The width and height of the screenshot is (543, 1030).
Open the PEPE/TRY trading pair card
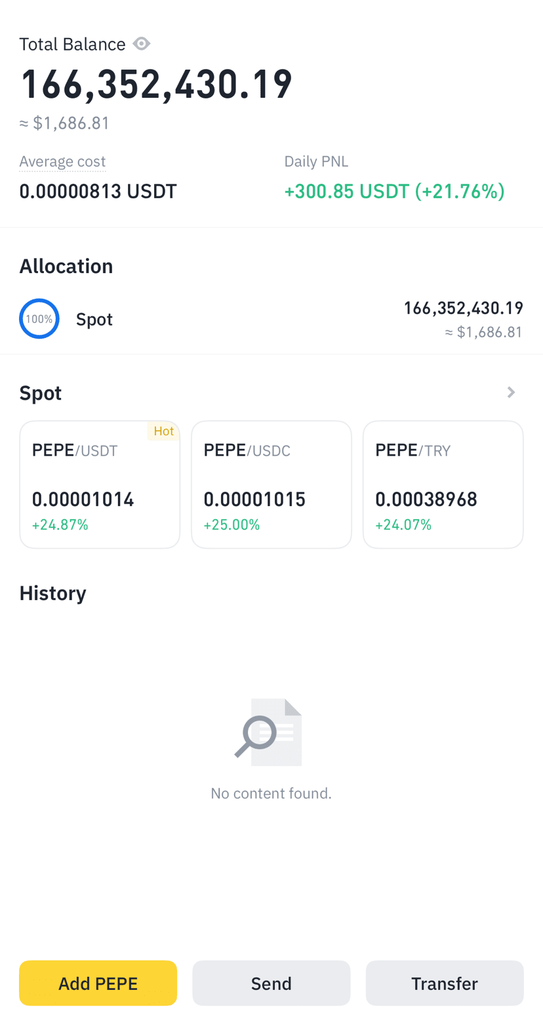(x=443, y=484)
